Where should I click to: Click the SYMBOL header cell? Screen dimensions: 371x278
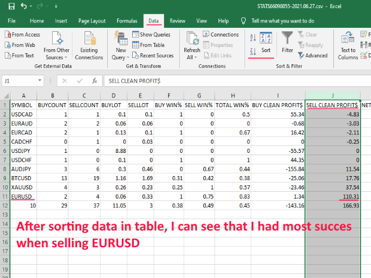point(23,105)
